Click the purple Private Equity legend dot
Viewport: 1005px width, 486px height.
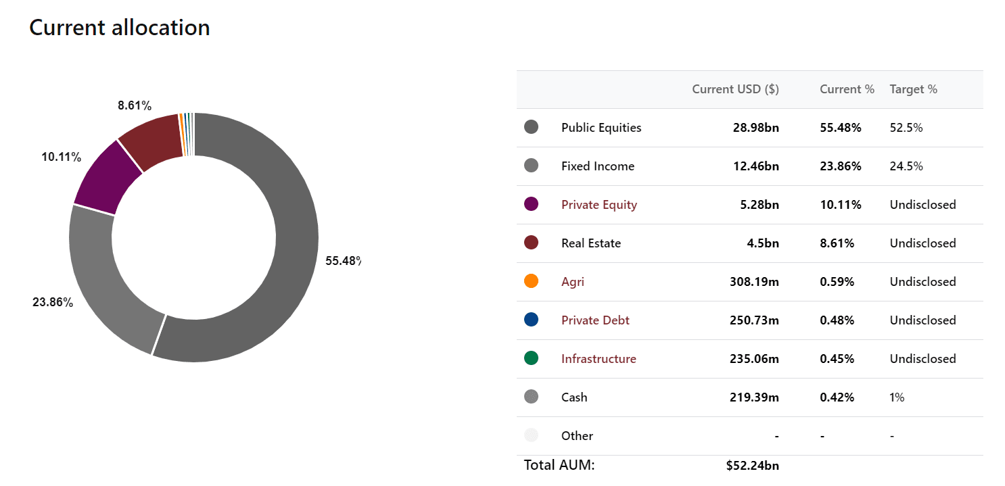click(531, 204)
